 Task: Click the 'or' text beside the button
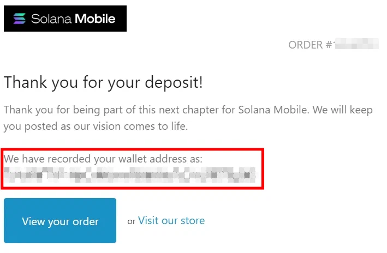[x=131, y=221]
